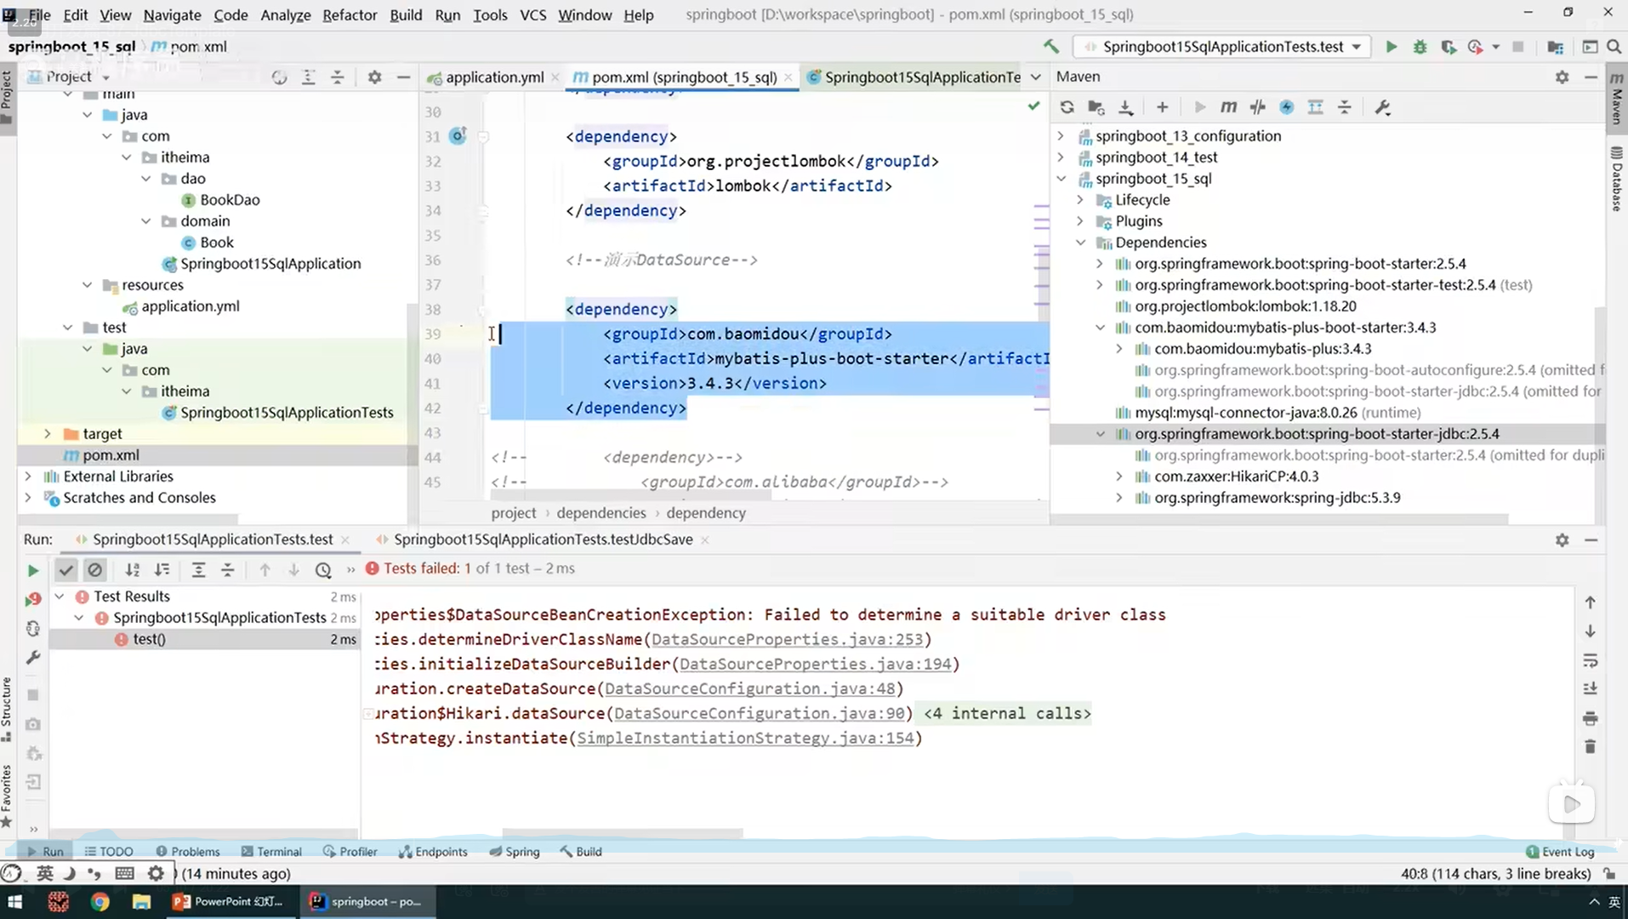Collapse all in Maven tool window
Image resolution: width=1628 pixels, height=919 pixels.
point(1344,107)
